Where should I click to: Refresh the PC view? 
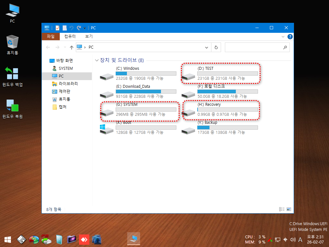(216, 48)
